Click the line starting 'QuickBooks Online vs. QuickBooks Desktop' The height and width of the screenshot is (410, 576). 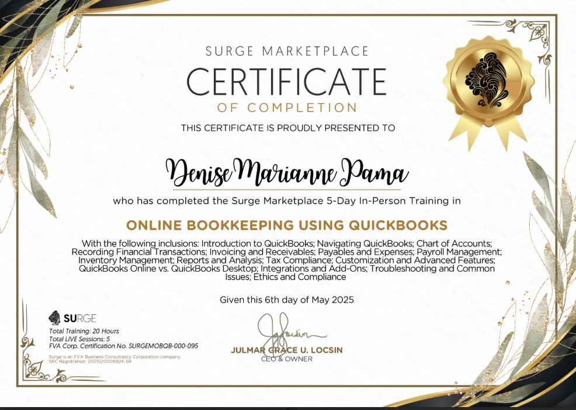coord(286,269)
